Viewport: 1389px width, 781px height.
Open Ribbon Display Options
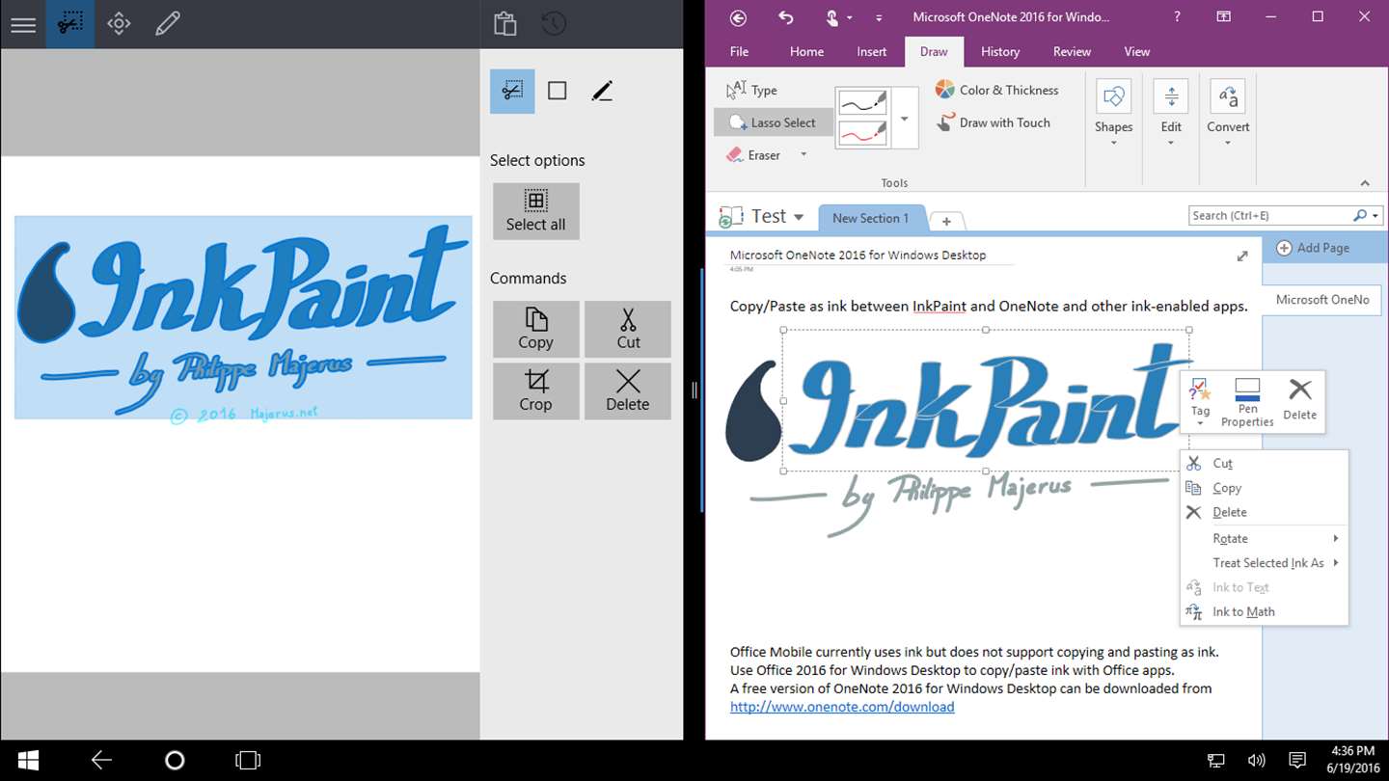click(x=1223, y=16)
